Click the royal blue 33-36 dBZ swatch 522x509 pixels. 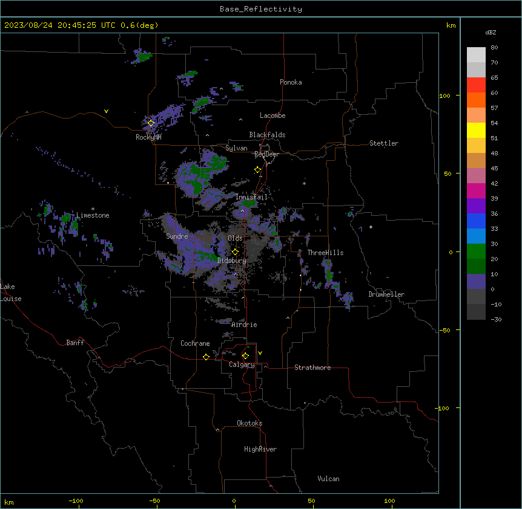[476, 221]
